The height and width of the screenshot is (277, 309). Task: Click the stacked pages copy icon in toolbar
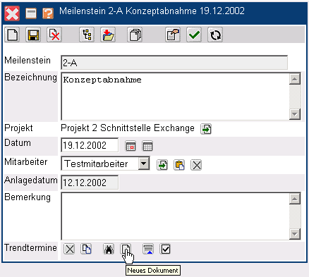pyautogui.click(x=135, y=35)
